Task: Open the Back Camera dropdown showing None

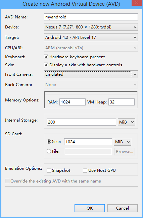Action: [91, 84]
